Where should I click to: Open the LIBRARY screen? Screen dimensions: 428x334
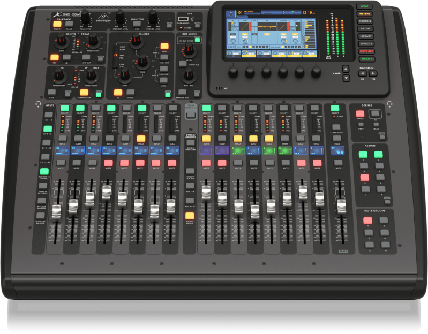[366, 36]
